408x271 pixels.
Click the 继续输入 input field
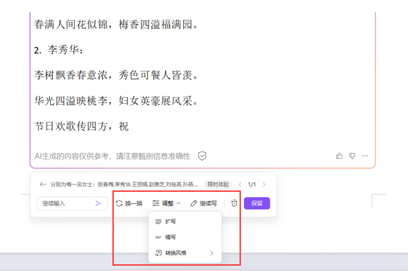coord(72,203)
